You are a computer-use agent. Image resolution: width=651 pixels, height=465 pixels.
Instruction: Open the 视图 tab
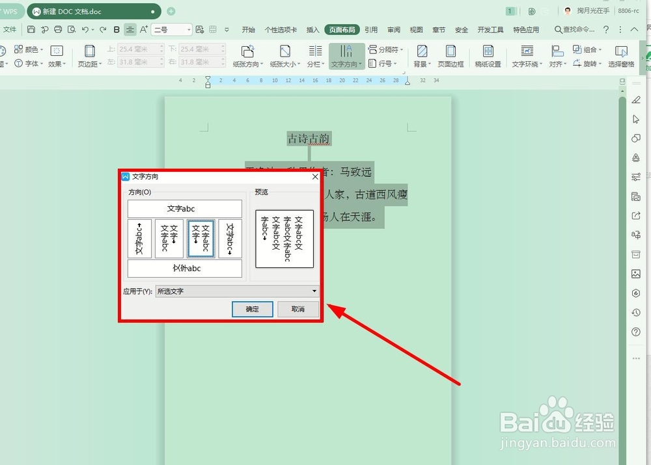pyautogui.click(x=416, y=29)
